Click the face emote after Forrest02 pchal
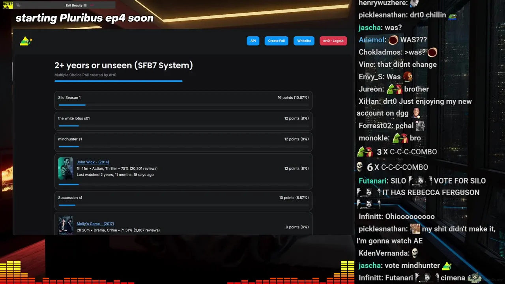Viewport: 505px width, 284px height. pyautogui.click(x=420, y=125)
